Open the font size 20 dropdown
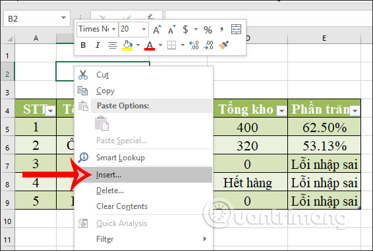373x251 pixels. (144, 29)
